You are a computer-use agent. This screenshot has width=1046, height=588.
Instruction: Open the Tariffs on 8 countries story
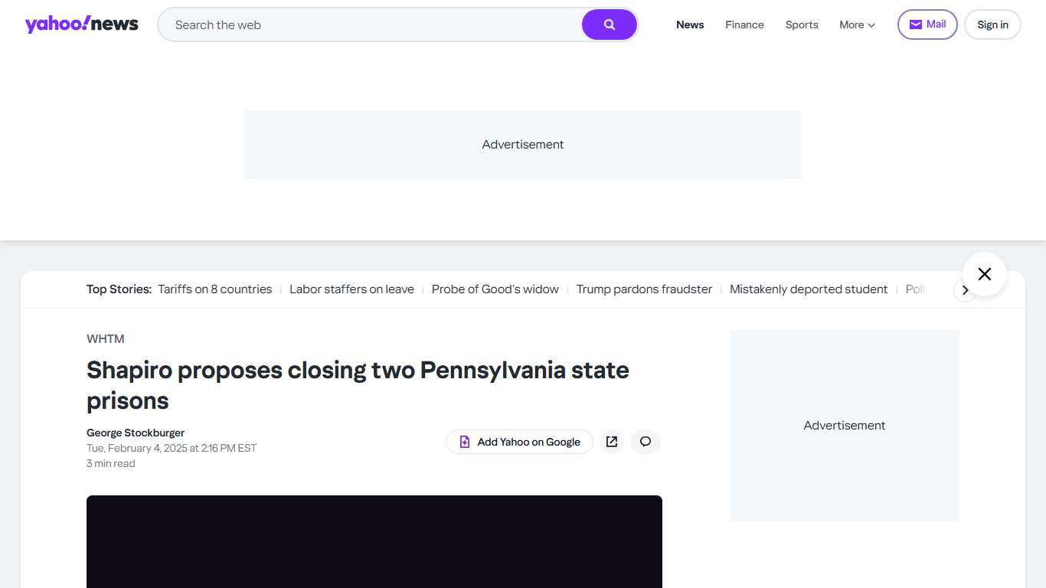pyautogui.click(x=215, y=289)
